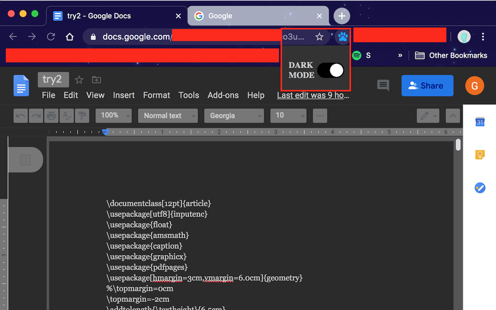
Task: Open the Google Keep side panel
Action: tap(480, 155)
